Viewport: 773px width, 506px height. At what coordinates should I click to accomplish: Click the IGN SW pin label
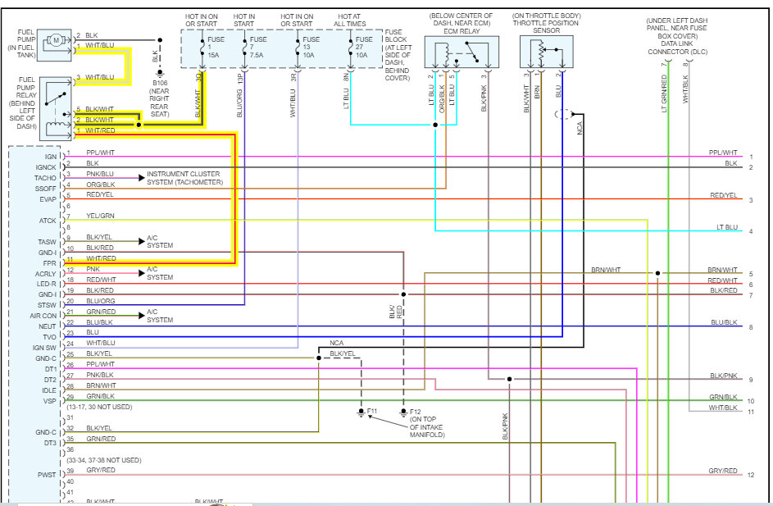(45, 348)
